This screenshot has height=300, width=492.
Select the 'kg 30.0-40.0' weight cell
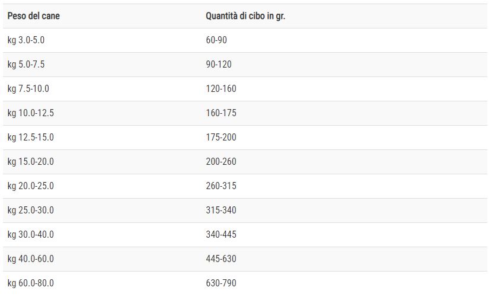coord(30,234)
